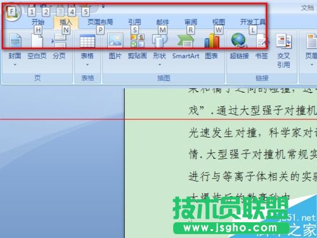Insert a cover page (封面) icon
The height and width of the screenshot is (238, 317).
coord(15,40)
